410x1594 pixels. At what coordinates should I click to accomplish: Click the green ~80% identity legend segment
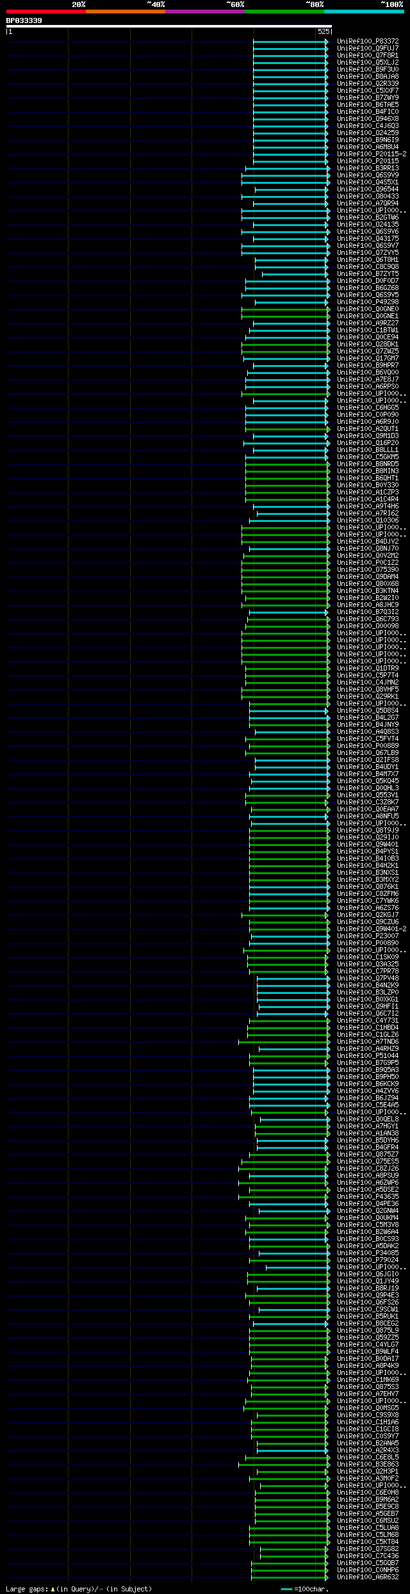coord(284,12)
